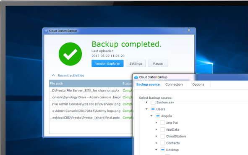Toggle the Users folder checkbox

[153, 109]
